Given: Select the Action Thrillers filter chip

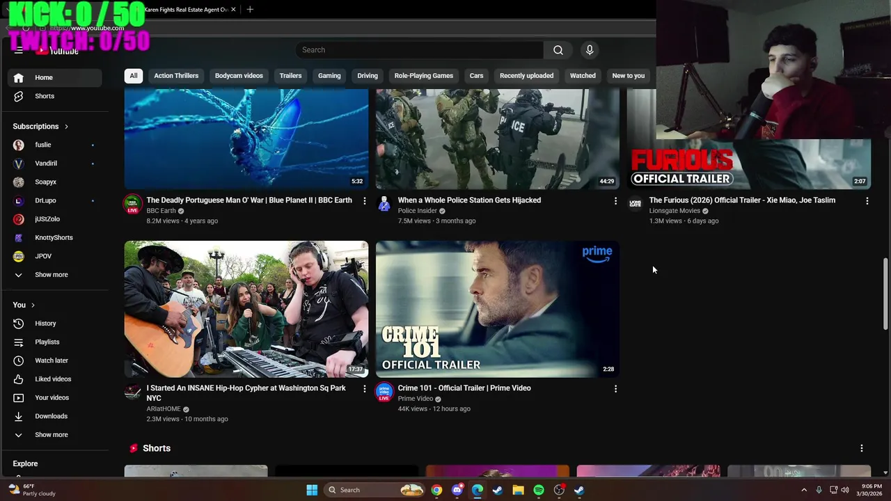Looking at the screenshot, I should pos(176,76).
